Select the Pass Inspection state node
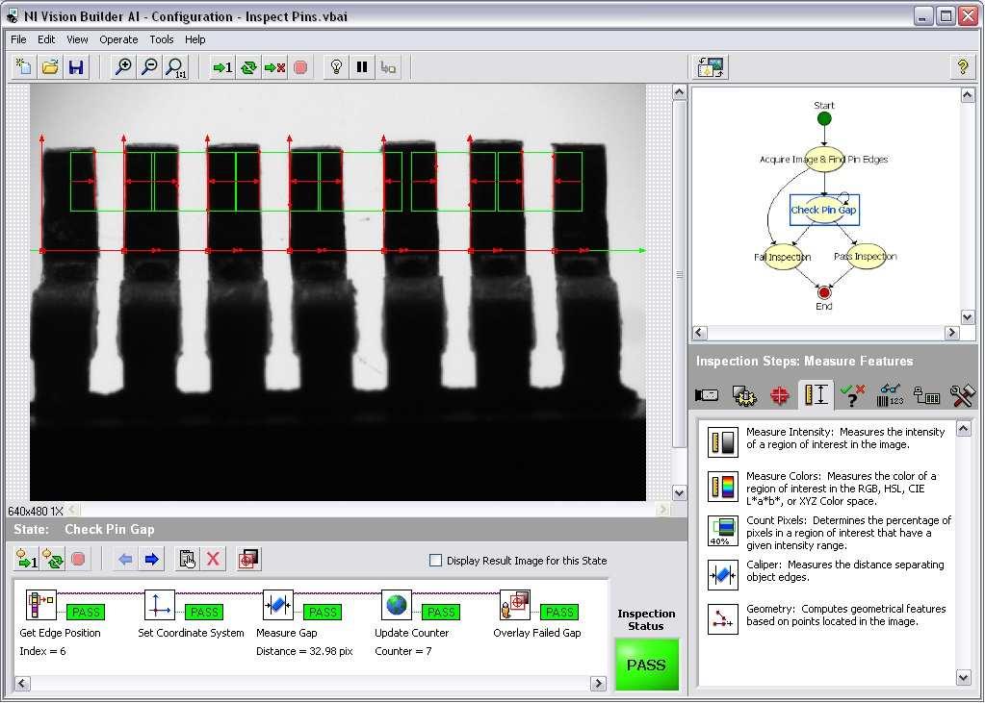Image resolution: width=985 pixels, height=703 pixels. point(866,256)
